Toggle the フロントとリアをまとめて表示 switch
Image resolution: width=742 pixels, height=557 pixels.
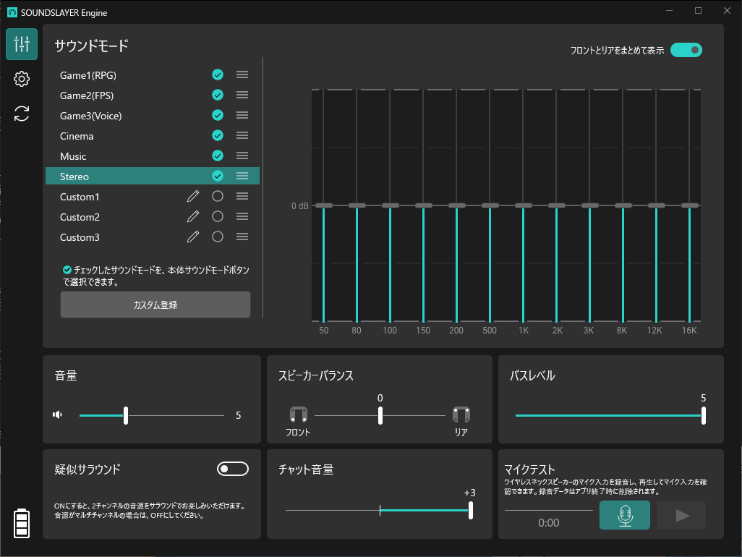click(686, 50)
